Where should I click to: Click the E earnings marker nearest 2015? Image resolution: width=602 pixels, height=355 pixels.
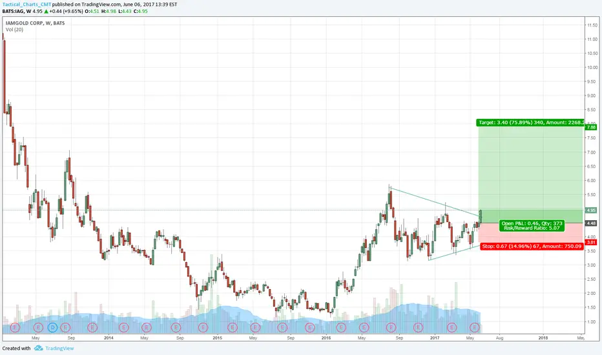(203, 327)
